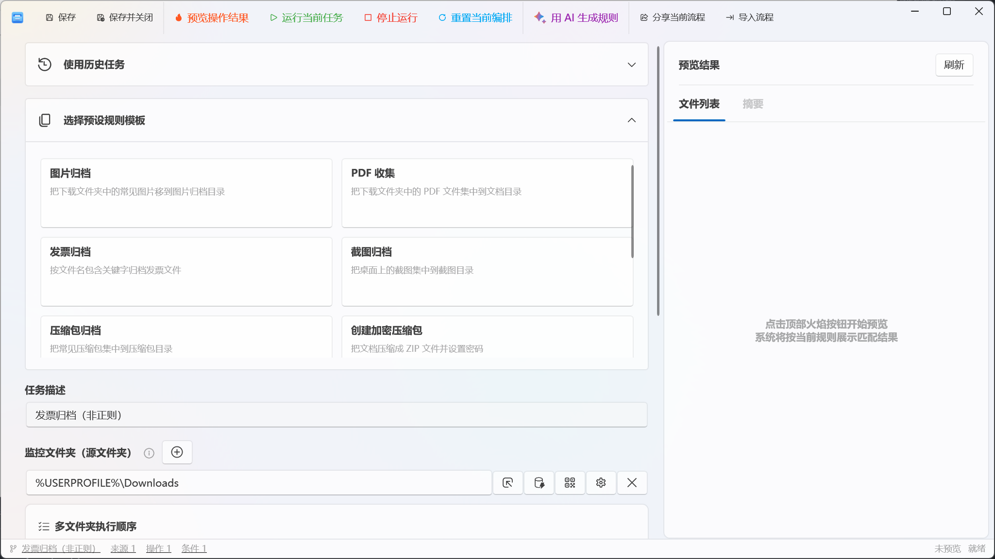Reset layout with 重置当前编排
The width and height of the screenshot is (995, 559).
475,17
